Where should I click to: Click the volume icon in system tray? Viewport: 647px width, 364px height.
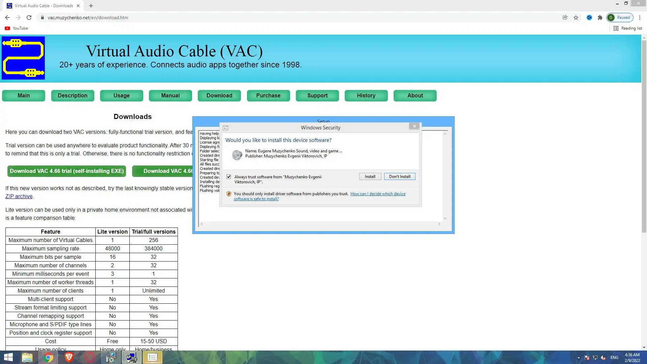[603, 358]
